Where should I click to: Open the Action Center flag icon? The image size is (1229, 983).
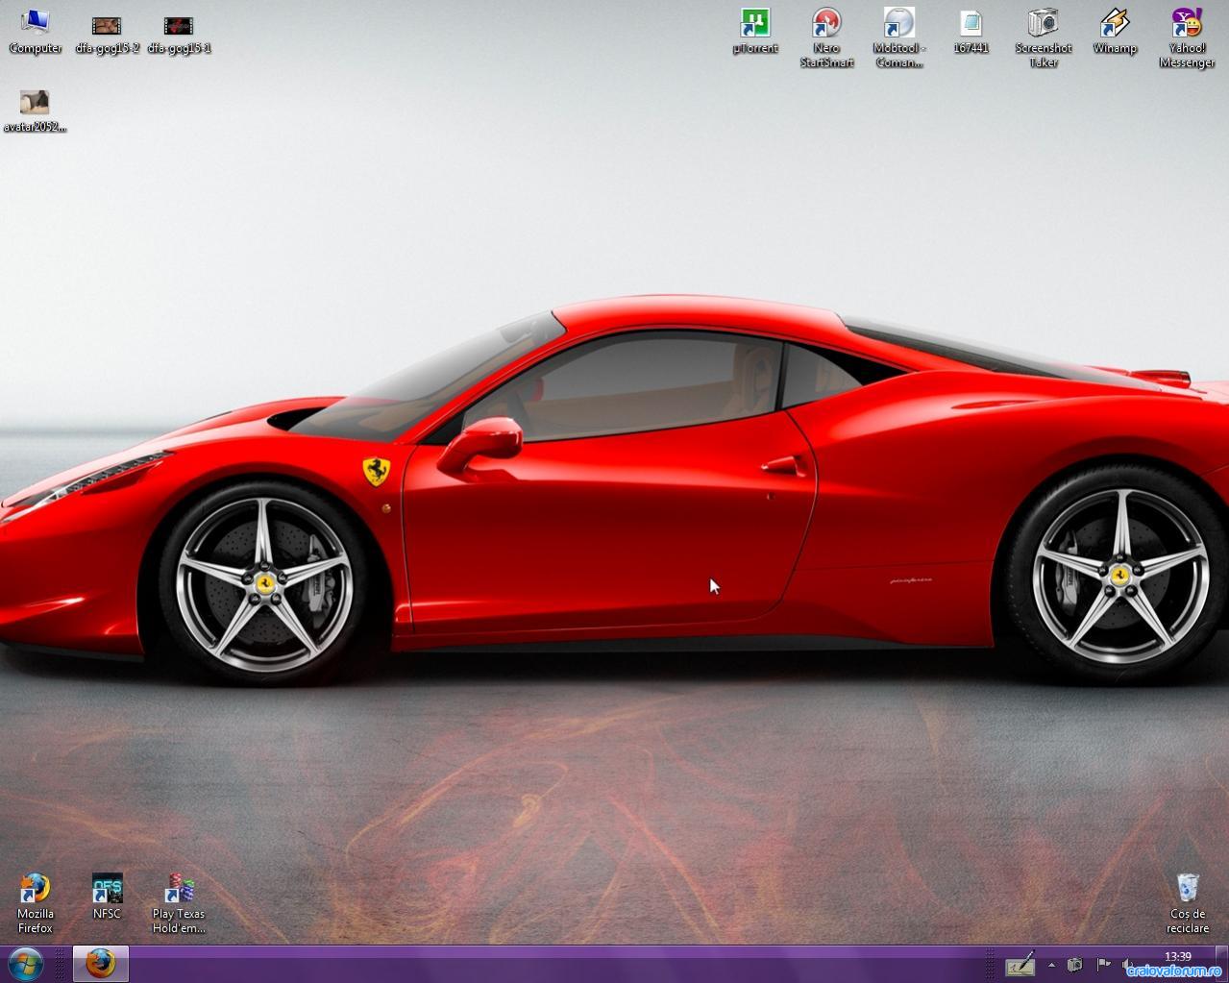1103,964
